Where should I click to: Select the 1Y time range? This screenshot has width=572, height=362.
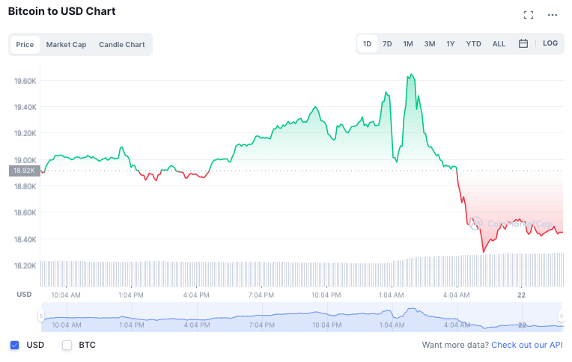click(451, 43)
